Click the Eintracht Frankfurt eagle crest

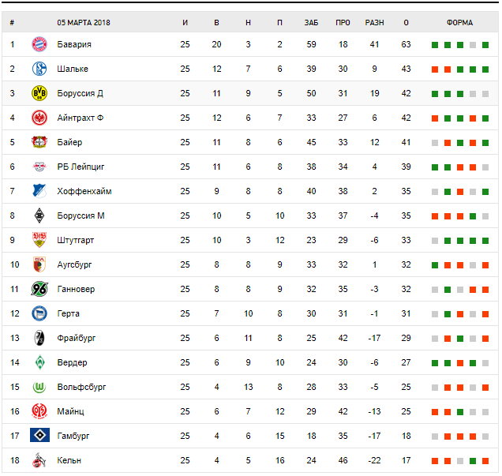point(39,118)
